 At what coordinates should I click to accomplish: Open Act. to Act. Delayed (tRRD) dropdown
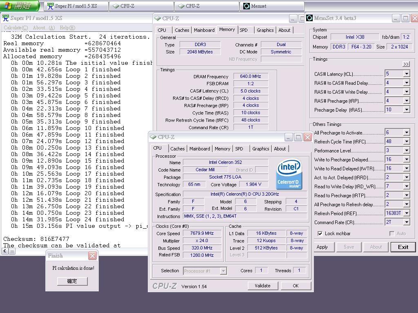pyautogui.click(x=406, y=177)
